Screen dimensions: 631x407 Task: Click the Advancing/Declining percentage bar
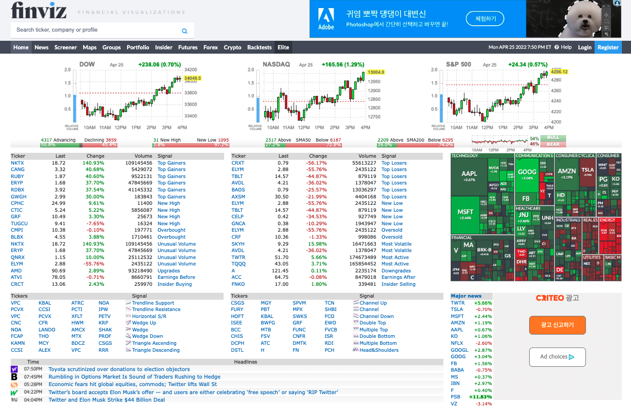point(78,145)
